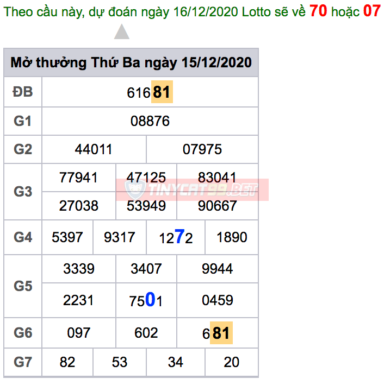Click the blue digit 0 in G5
This screenshot has height=379, width=384.
151,300
